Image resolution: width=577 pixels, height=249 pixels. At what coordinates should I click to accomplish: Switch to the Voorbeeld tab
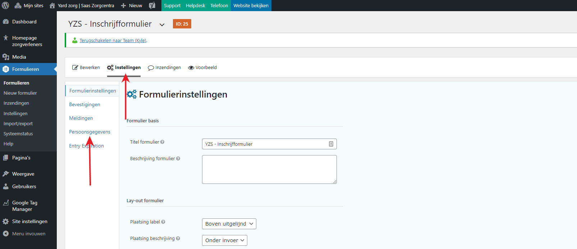202,68
